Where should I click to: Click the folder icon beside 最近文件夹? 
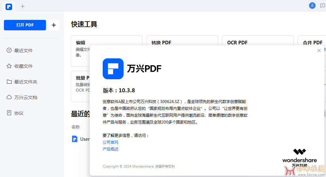pos(9,81)
